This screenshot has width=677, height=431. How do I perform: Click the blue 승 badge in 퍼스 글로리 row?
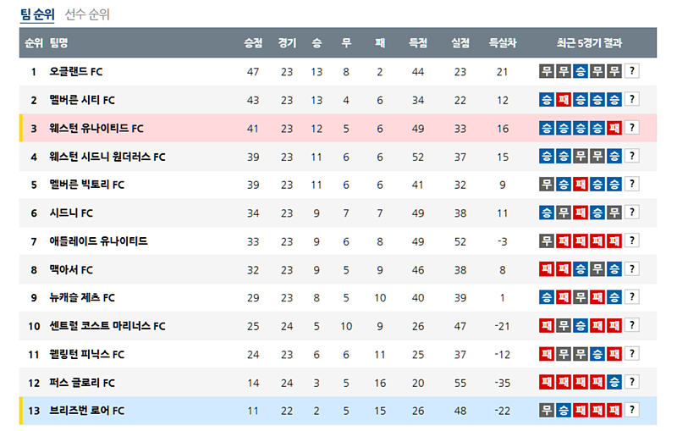click(x=614, y=382)
